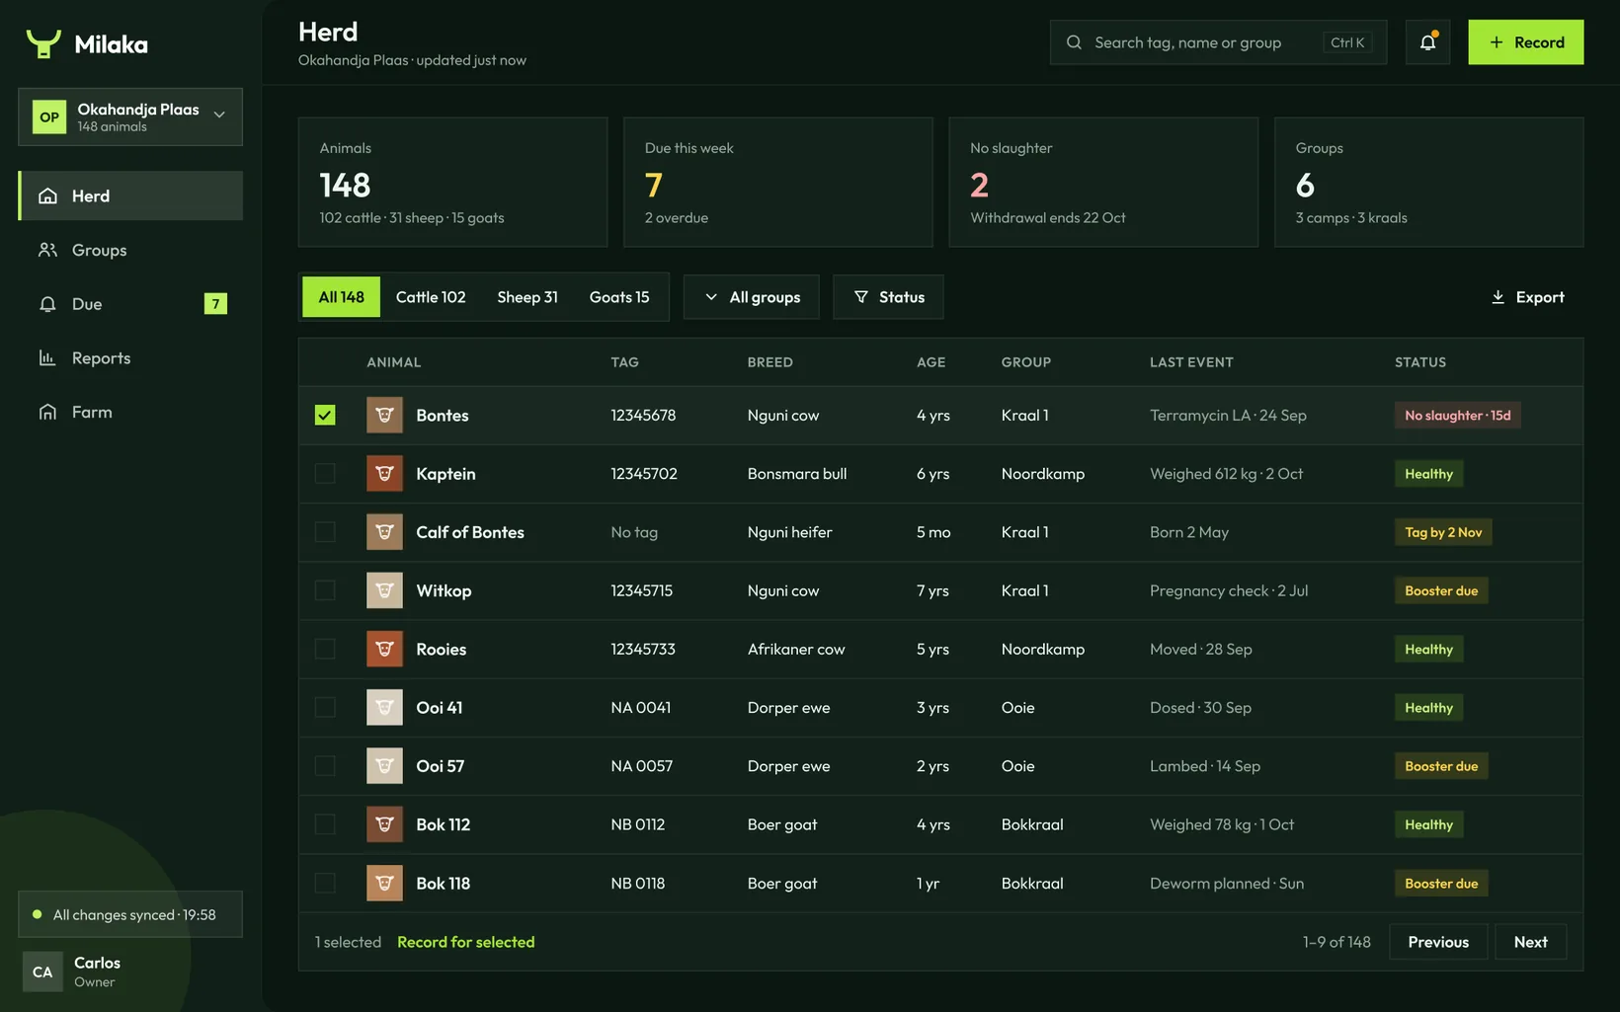The width and height of the screenshot is (1620, 1012).
Task: Click the search magnifier icon
Action: coord(1074,42)
